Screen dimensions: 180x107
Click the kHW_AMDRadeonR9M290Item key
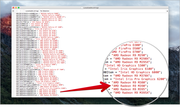26,77
